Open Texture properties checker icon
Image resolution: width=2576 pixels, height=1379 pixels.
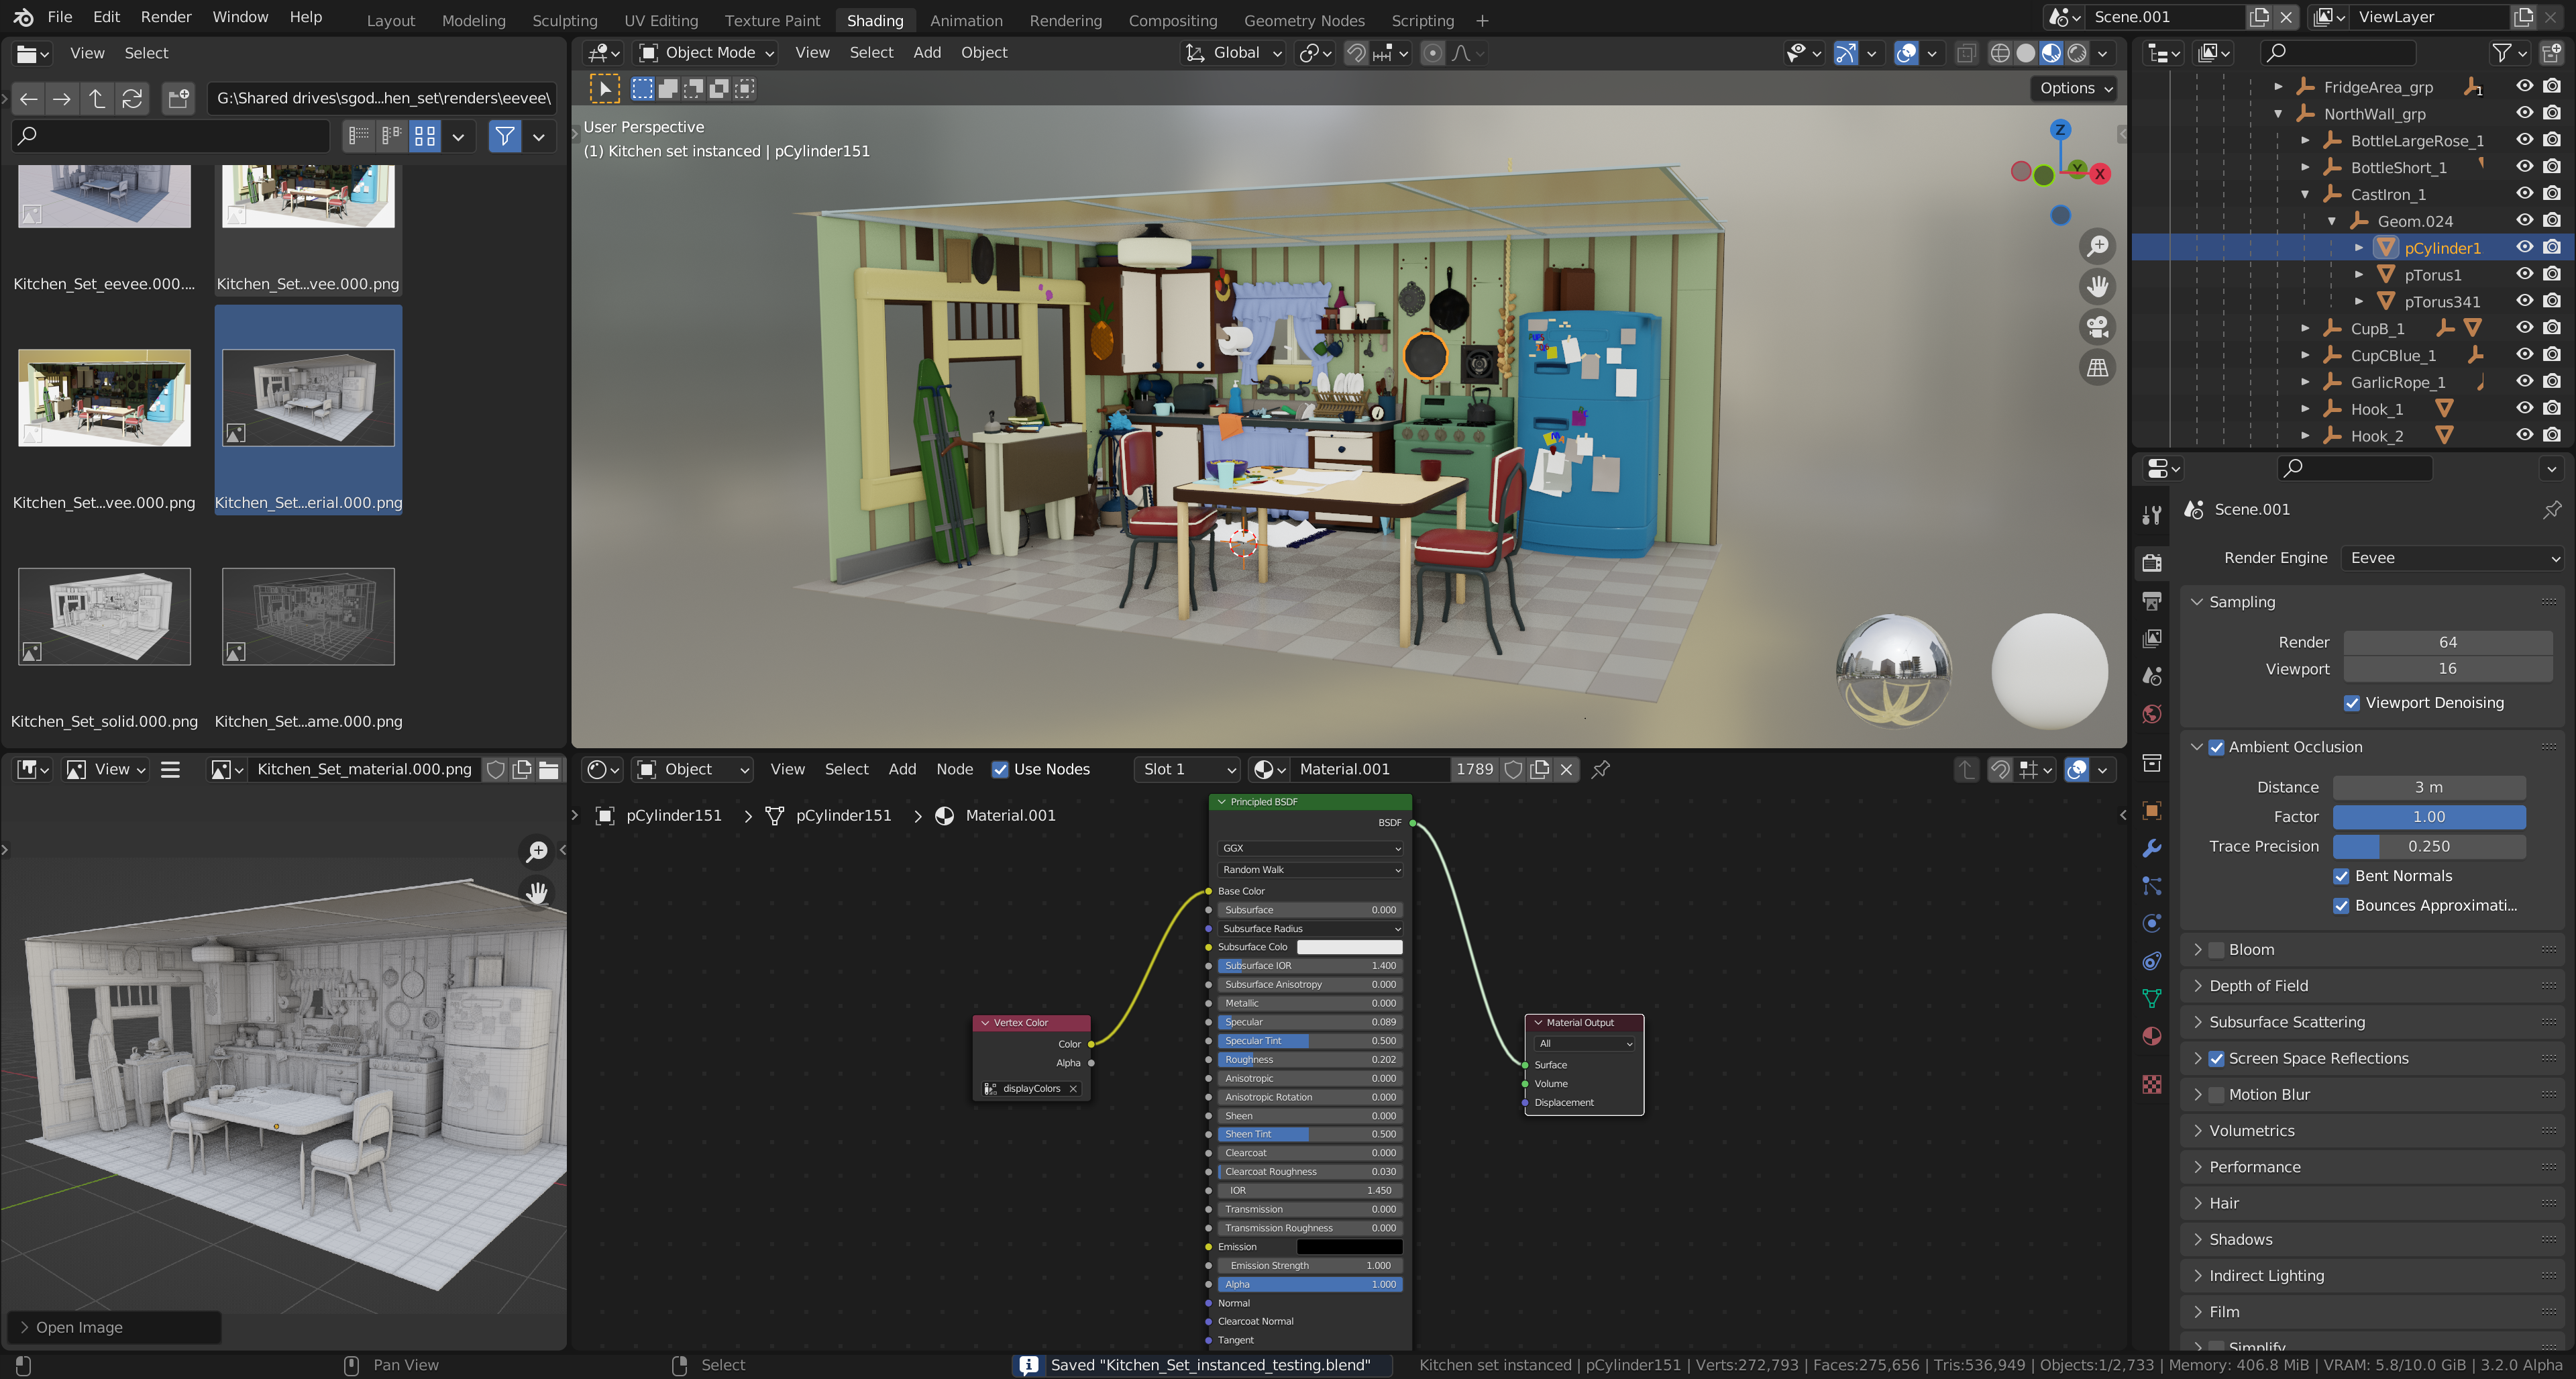point(2152,1085)
